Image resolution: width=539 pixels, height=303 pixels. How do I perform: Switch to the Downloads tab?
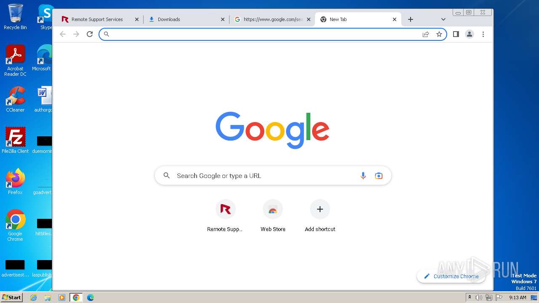[187, 19]
